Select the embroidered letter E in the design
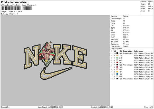The image size is (154, 109). pyautogui.click(x=80, y=57)
